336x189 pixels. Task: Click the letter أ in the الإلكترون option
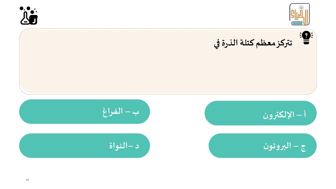click(304, 115)
